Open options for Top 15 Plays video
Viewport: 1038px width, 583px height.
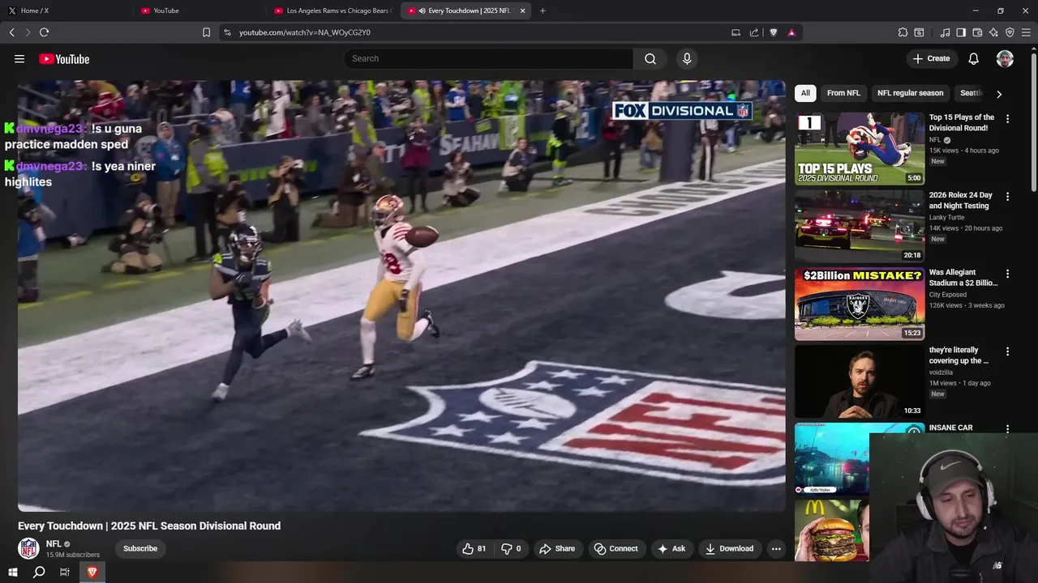(1007, 118)
